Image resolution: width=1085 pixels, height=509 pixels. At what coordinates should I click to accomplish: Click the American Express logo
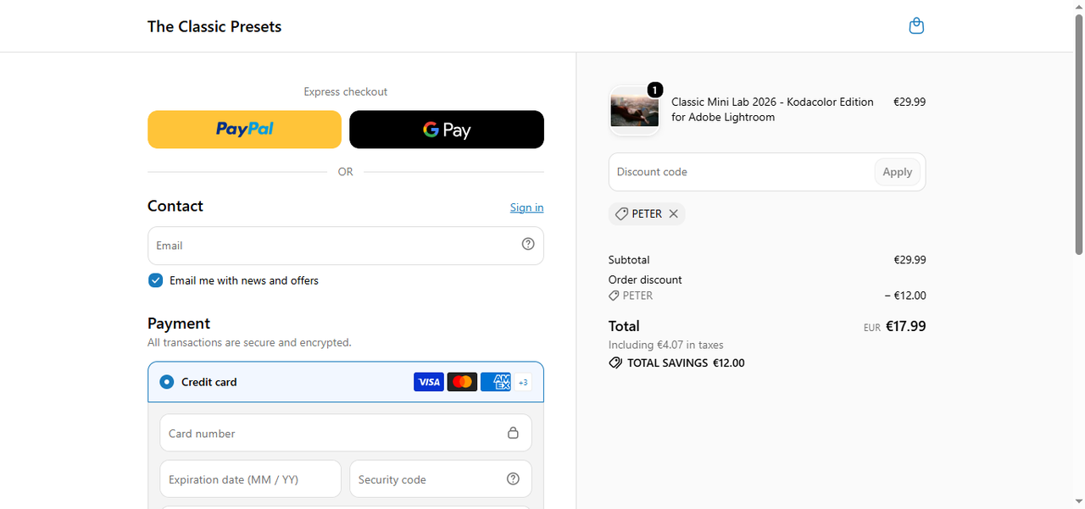point(495,382)
